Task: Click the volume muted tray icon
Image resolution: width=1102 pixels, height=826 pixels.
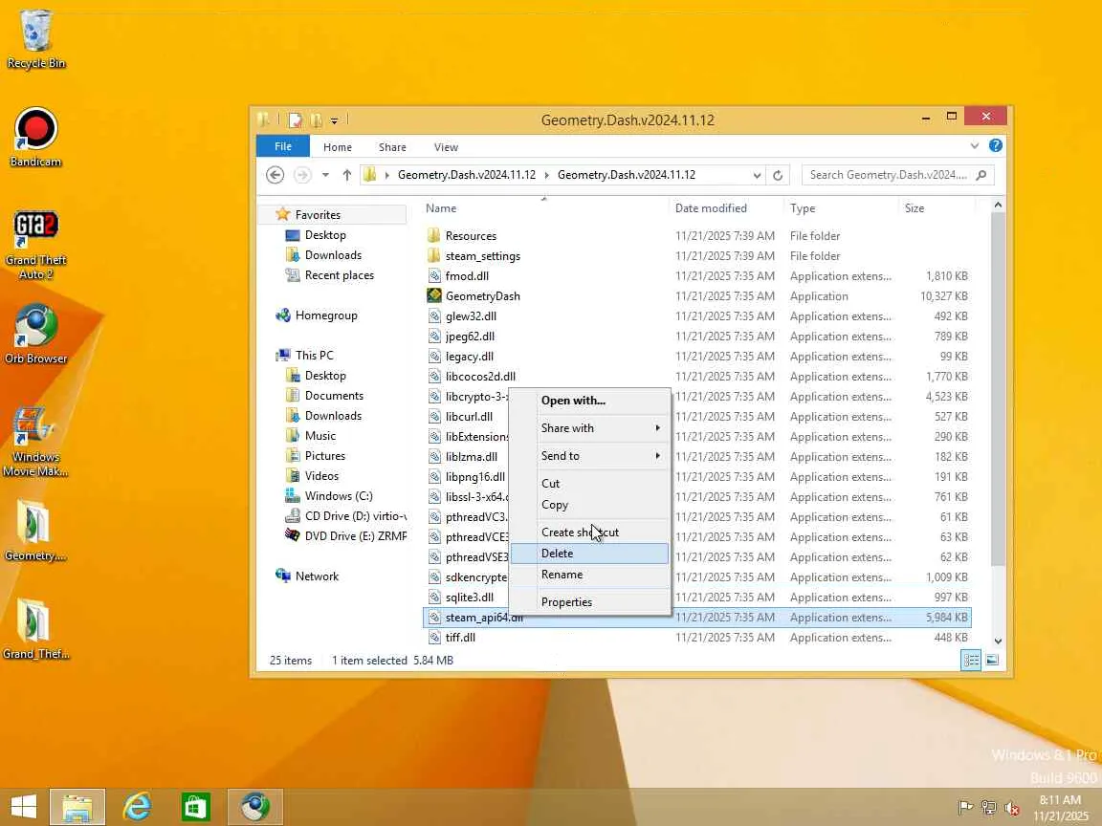Action: (1012, 808)
